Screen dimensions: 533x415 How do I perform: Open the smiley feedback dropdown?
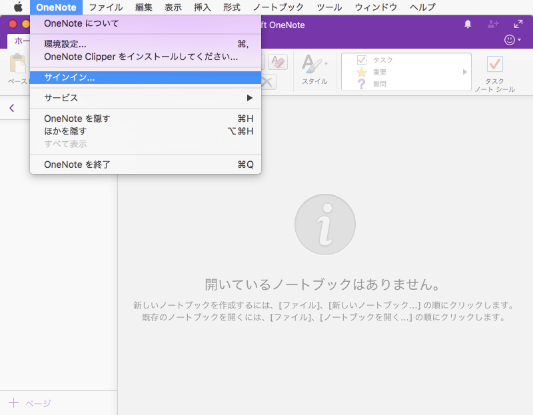coord(512,40)
